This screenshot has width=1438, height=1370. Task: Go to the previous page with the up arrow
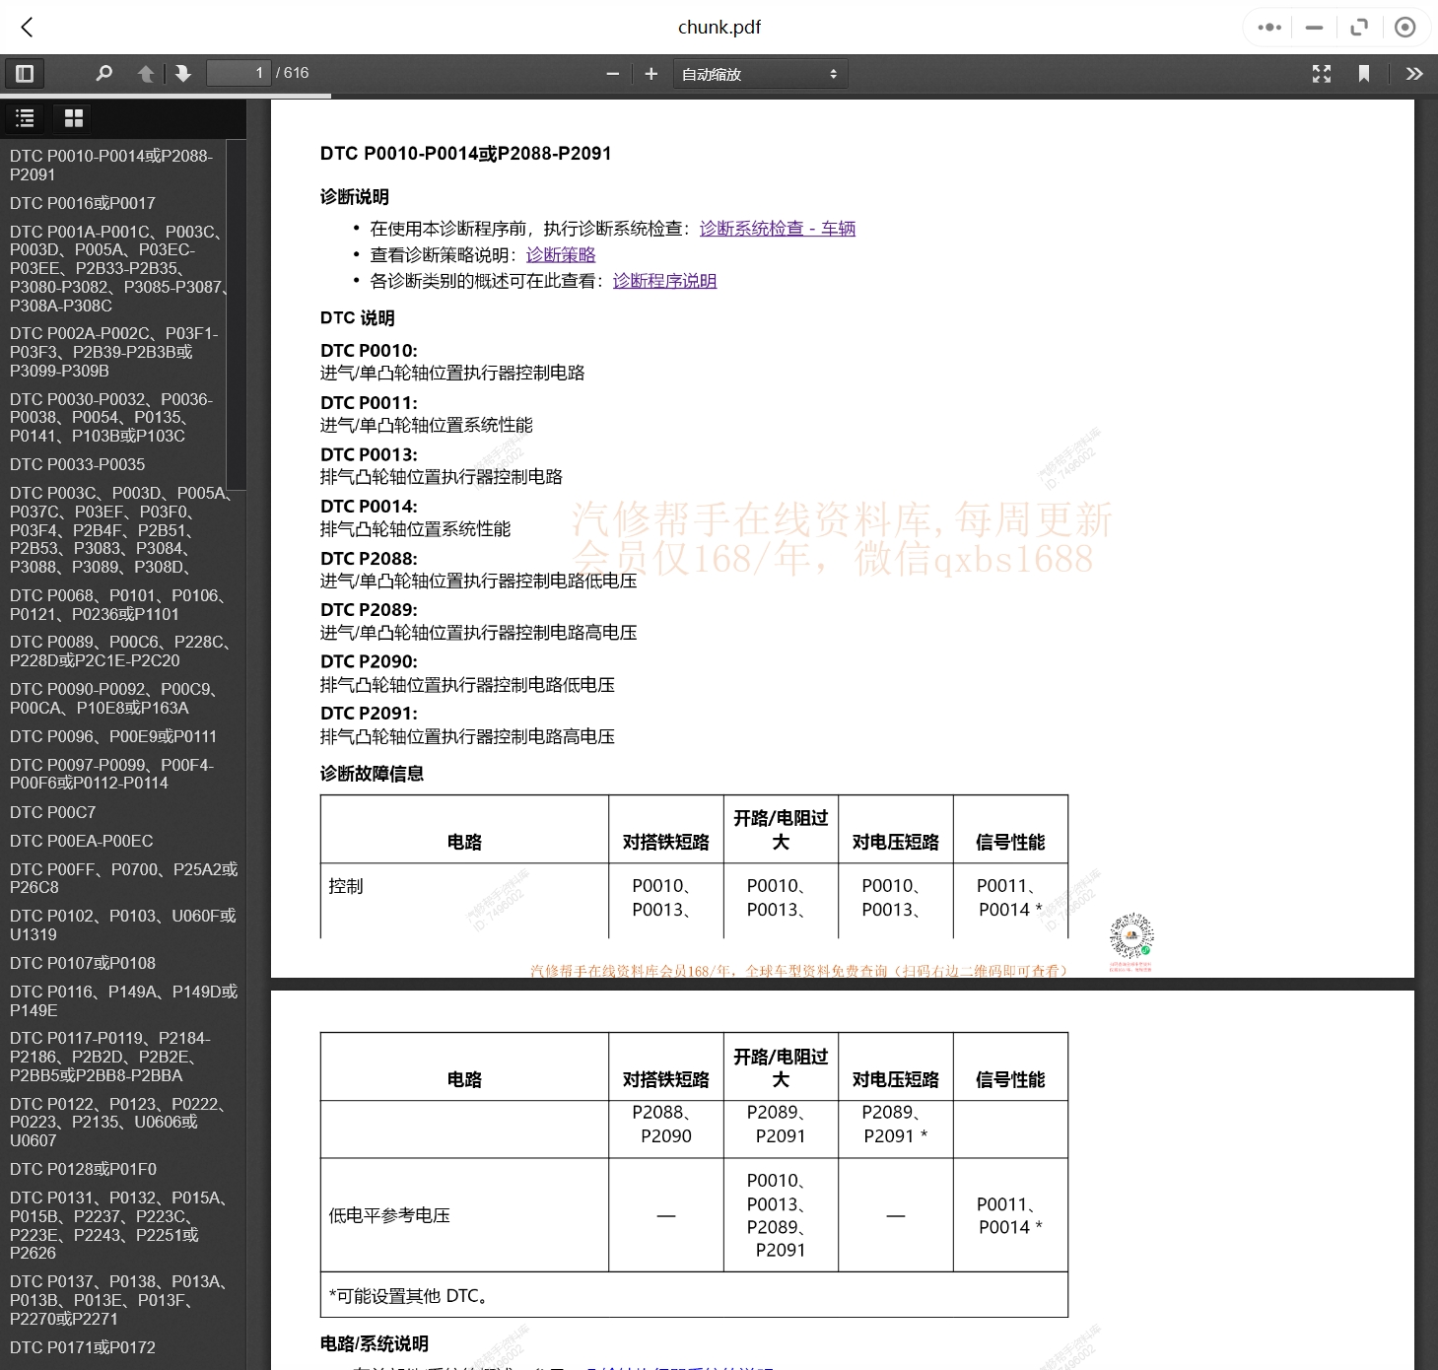click(x=146, y=73)
